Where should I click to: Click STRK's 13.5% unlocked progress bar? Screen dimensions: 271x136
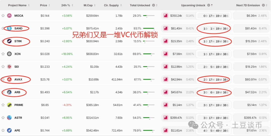pos(149,41)
